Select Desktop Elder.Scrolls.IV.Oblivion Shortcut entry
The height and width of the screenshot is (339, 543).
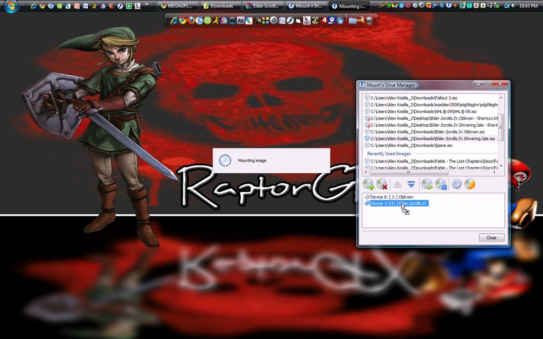(431, 118)
